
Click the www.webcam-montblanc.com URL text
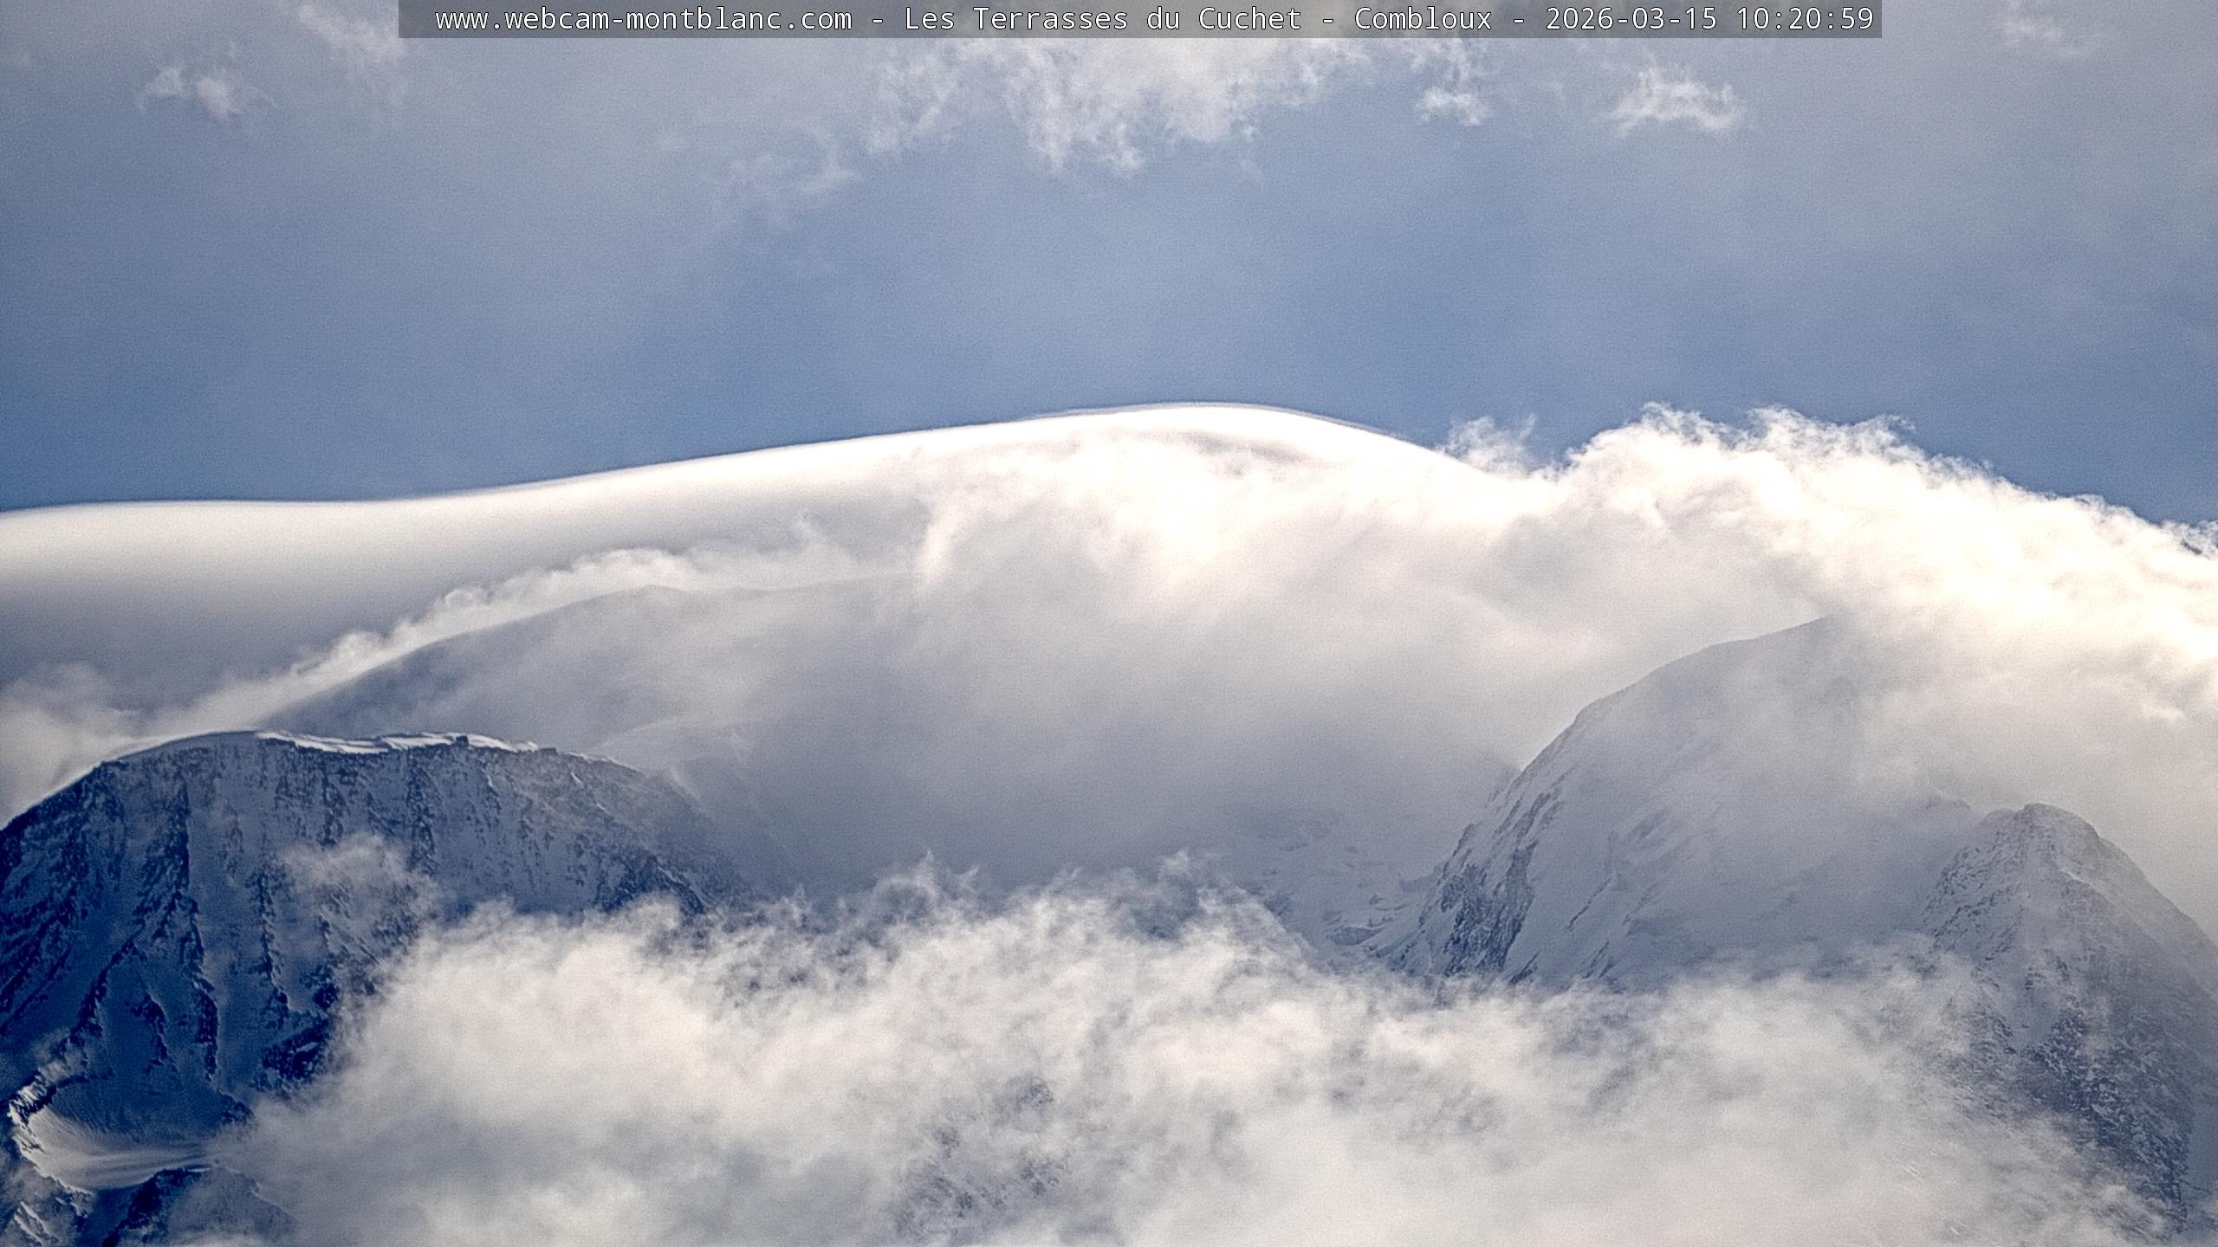643,19
